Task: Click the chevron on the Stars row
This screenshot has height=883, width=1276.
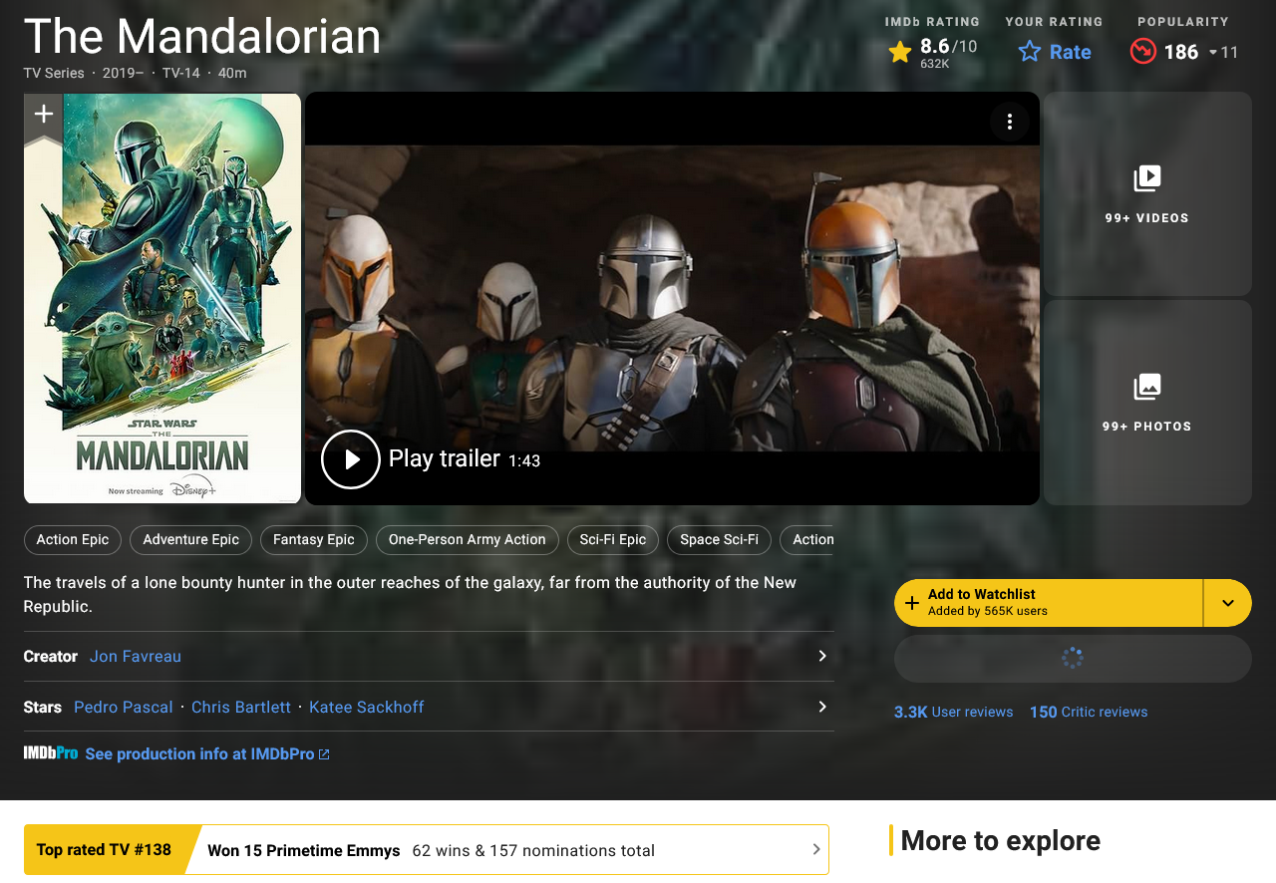Action: [x=822, y=707]
